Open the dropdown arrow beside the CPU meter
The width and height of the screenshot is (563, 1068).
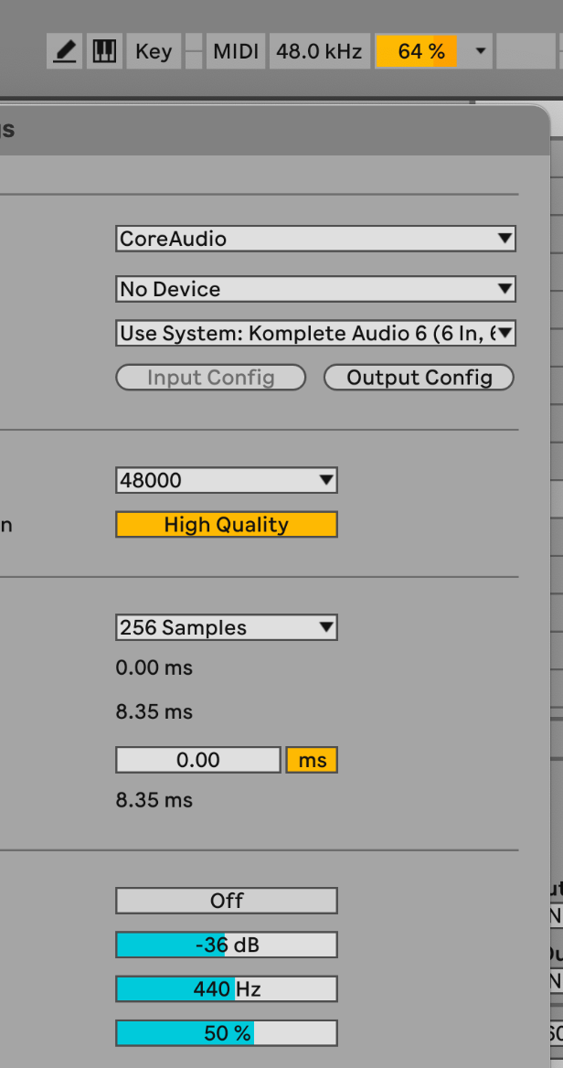[481, 51]
